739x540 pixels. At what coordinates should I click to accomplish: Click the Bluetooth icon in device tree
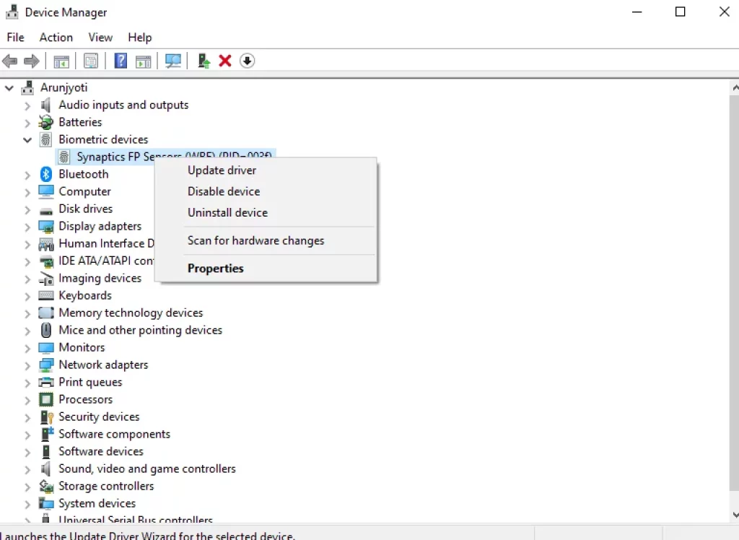tap(46, 174)
